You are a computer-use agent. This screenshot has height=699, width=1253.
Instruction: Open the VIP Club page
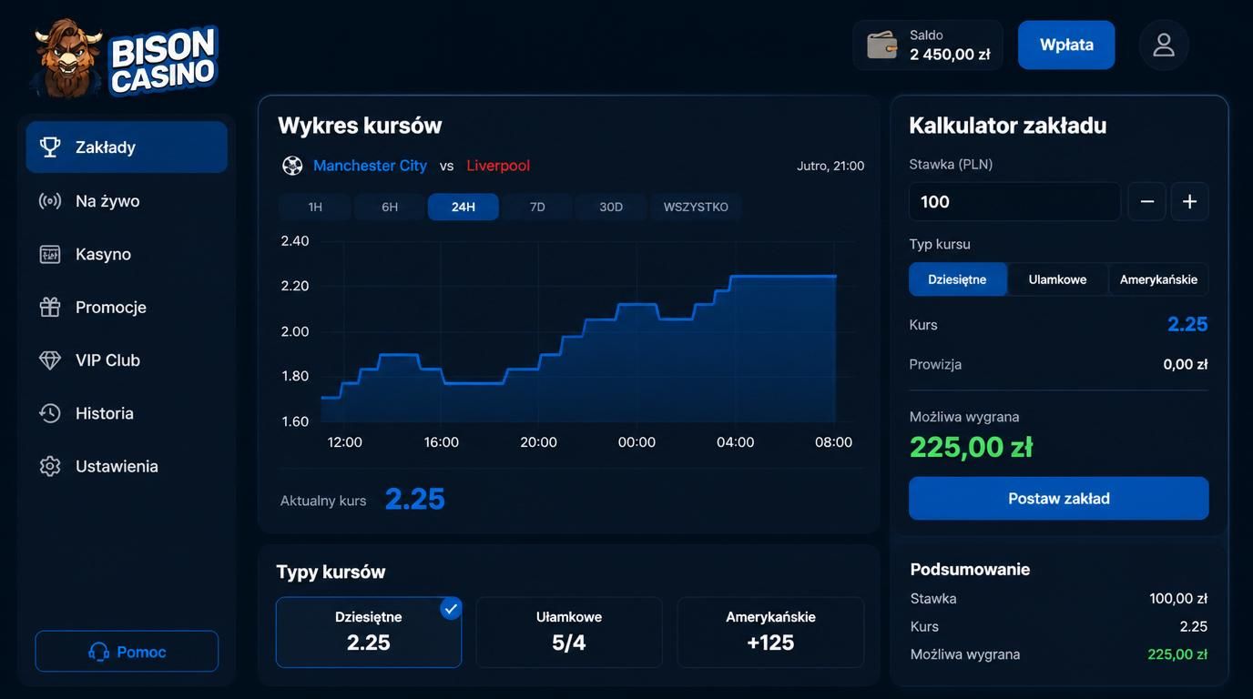click(x=127, y=360)
